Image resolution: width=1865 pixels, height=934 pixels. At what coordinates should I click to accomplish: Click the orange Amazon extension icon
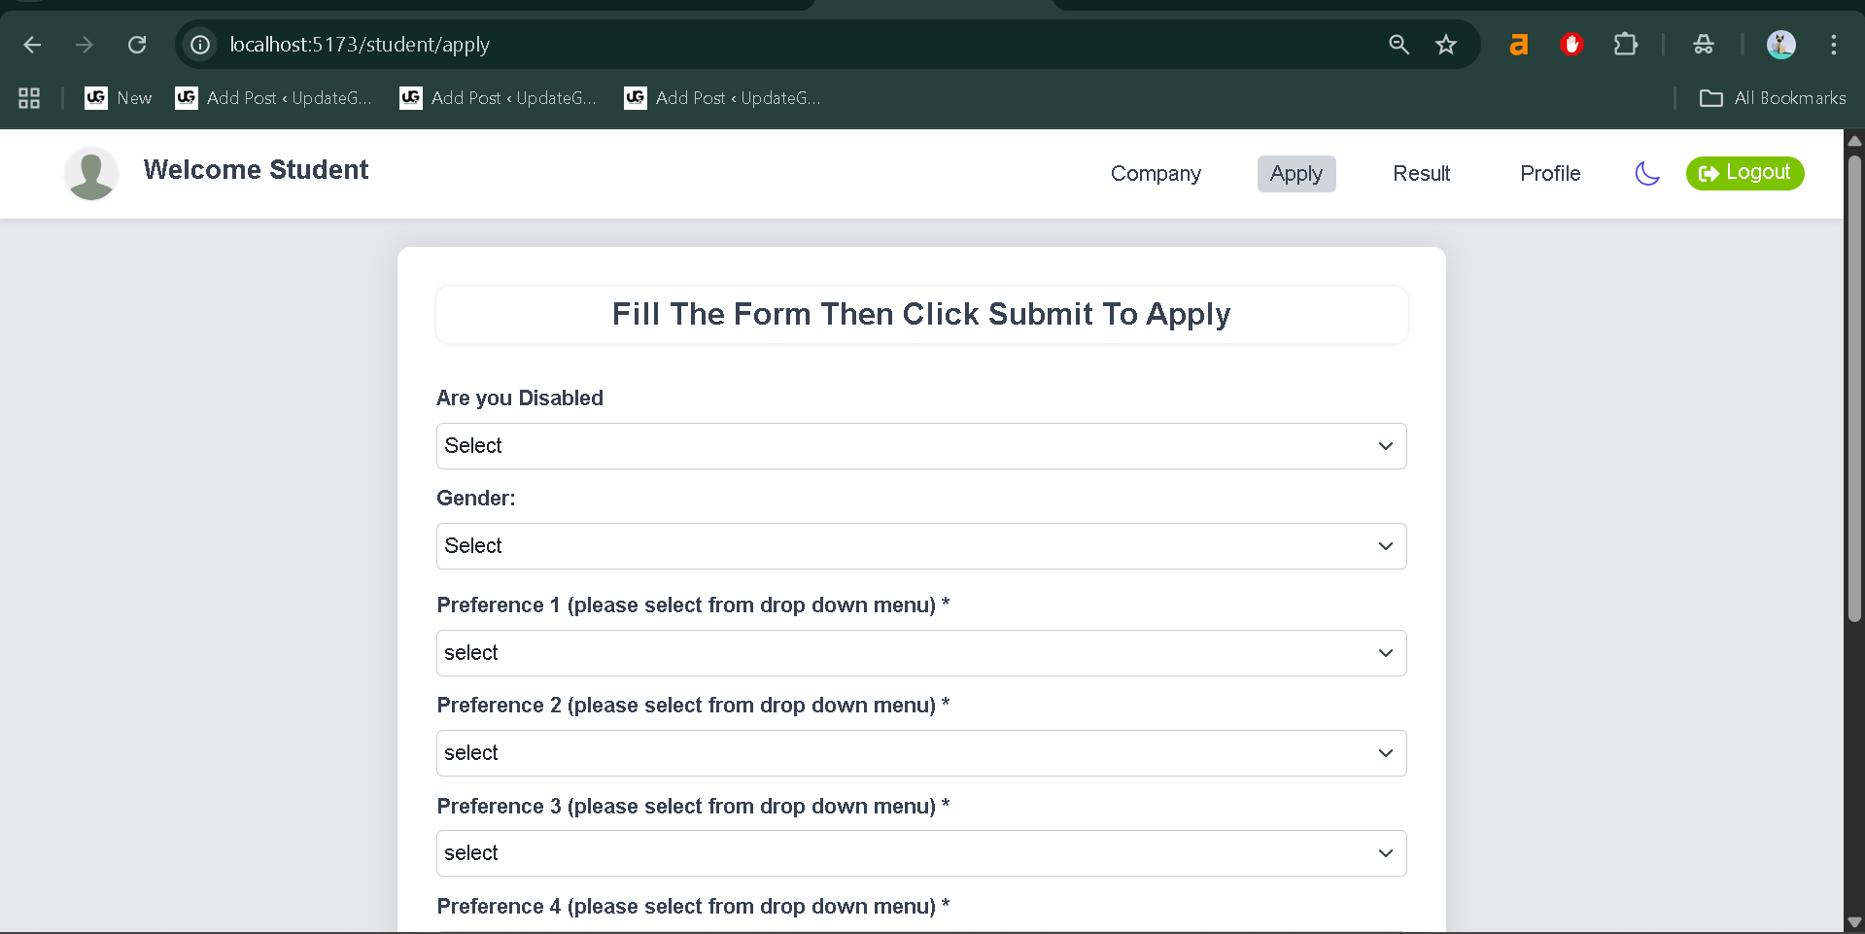[x=1518, y=45]
